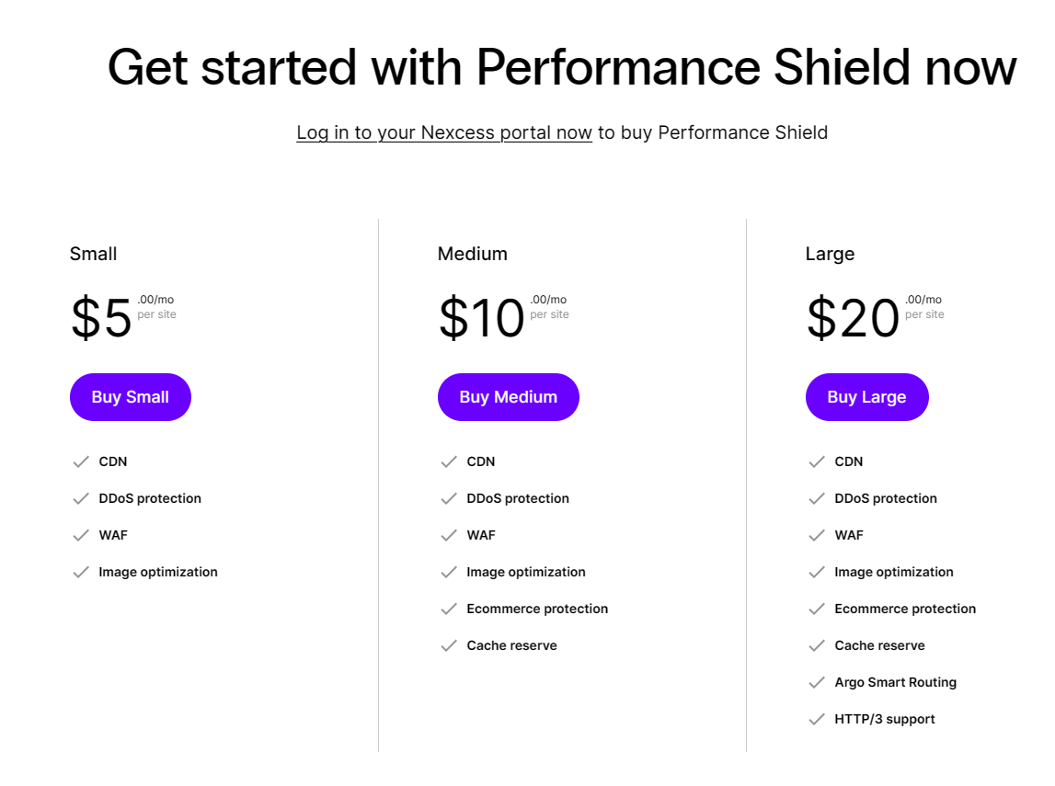Click checkmark beside CDN in Small plan

(81, 461)
